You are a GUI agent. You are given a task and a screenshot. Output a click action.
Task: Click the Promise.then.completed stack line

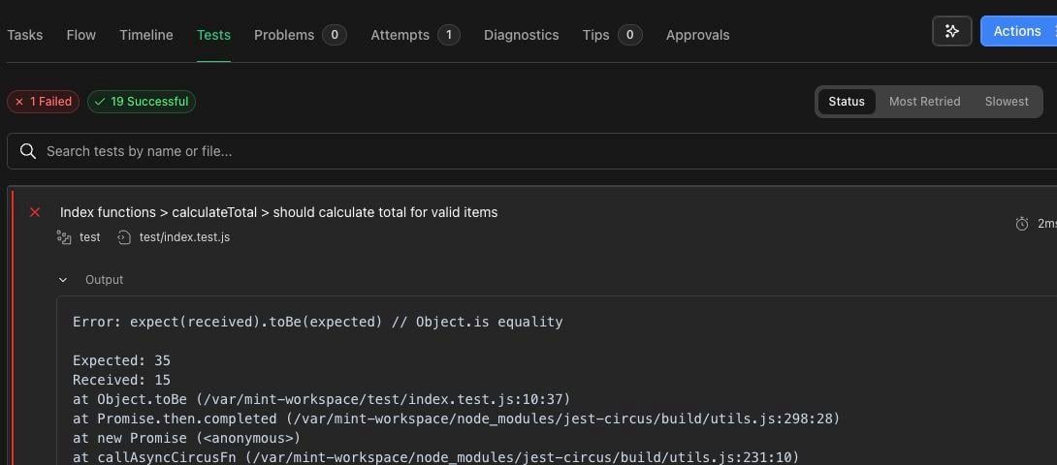pos(457,418)
